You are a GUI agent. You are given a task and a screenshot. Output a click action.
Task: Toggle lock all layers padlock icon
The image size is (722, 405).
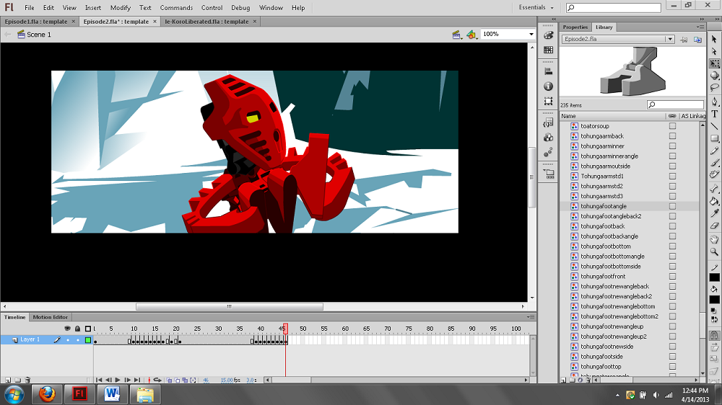coord(77,328)
